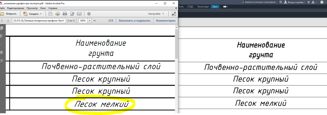The width and height of the screenshot is (327, 115).
Task: Go to next page with down arrow
Action: coord(8,21)
